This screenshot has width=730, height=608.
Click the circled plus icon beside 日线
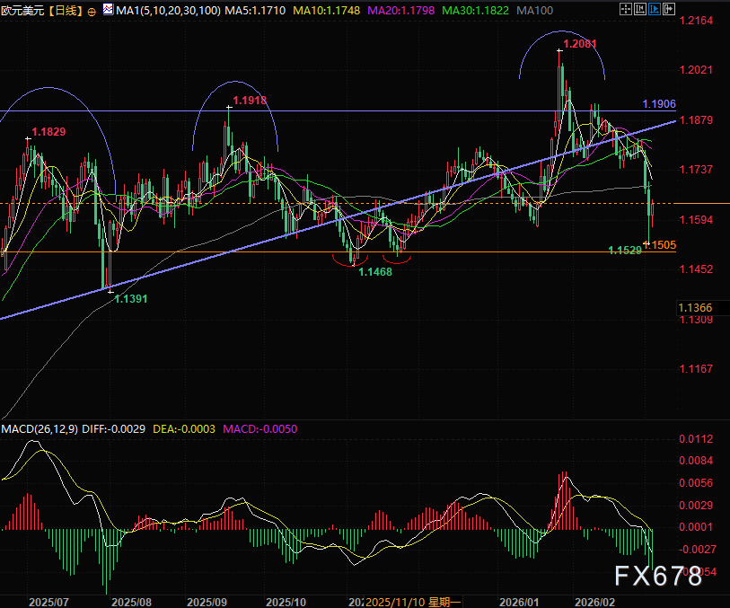point(95,12)
